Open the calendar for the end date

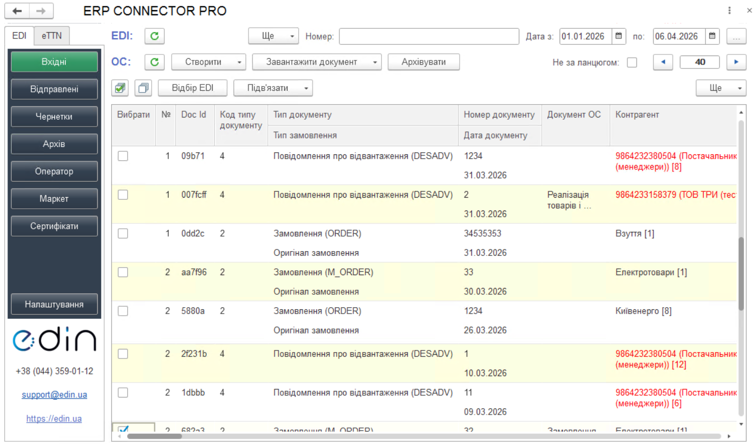click(712, 36)
